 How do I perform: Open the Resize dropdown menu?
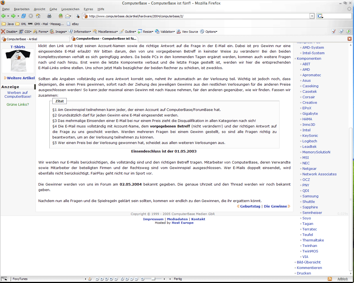[146, 32]
